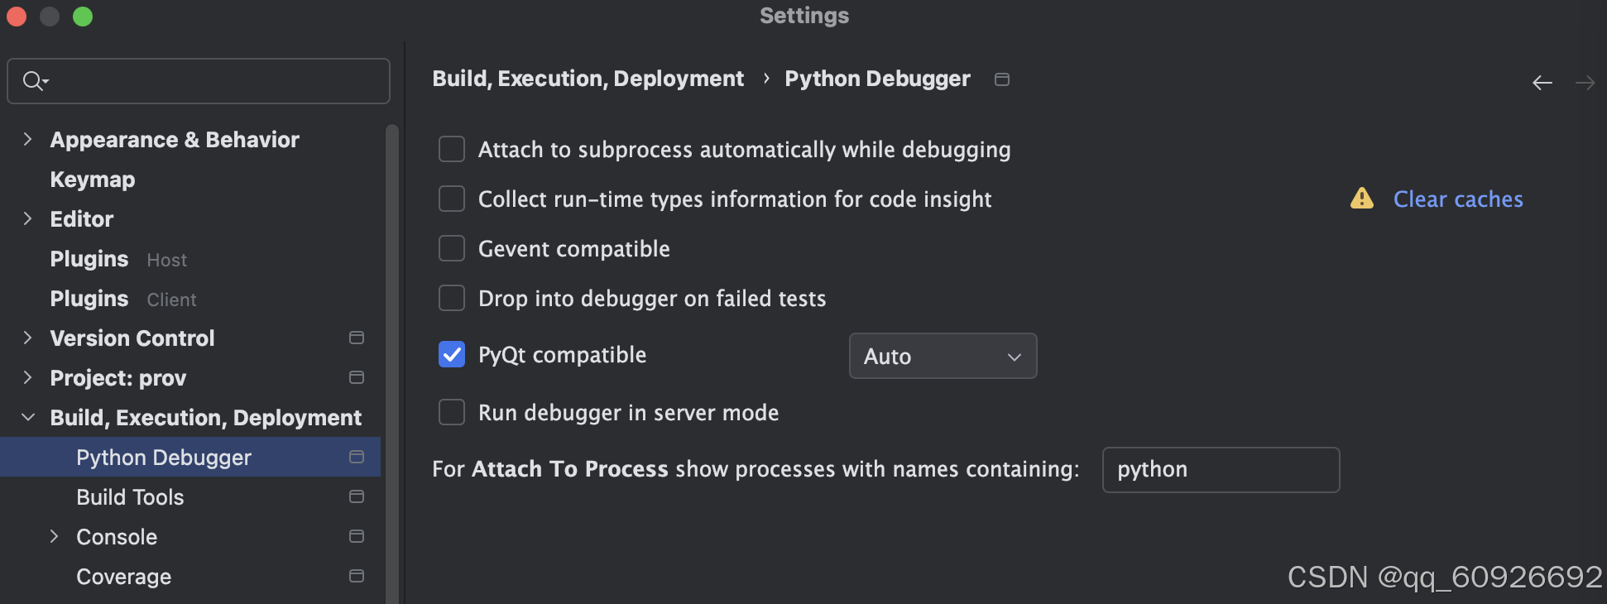Click the back arrow navigation icon
The width and height of the screenshot is (1607, 604).
tap(1542, 83)
